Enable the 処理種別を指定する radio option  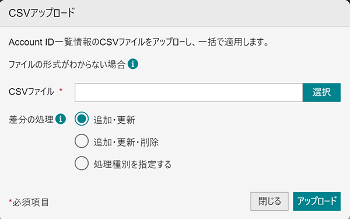pyautogui.click(x=82, y=163)
